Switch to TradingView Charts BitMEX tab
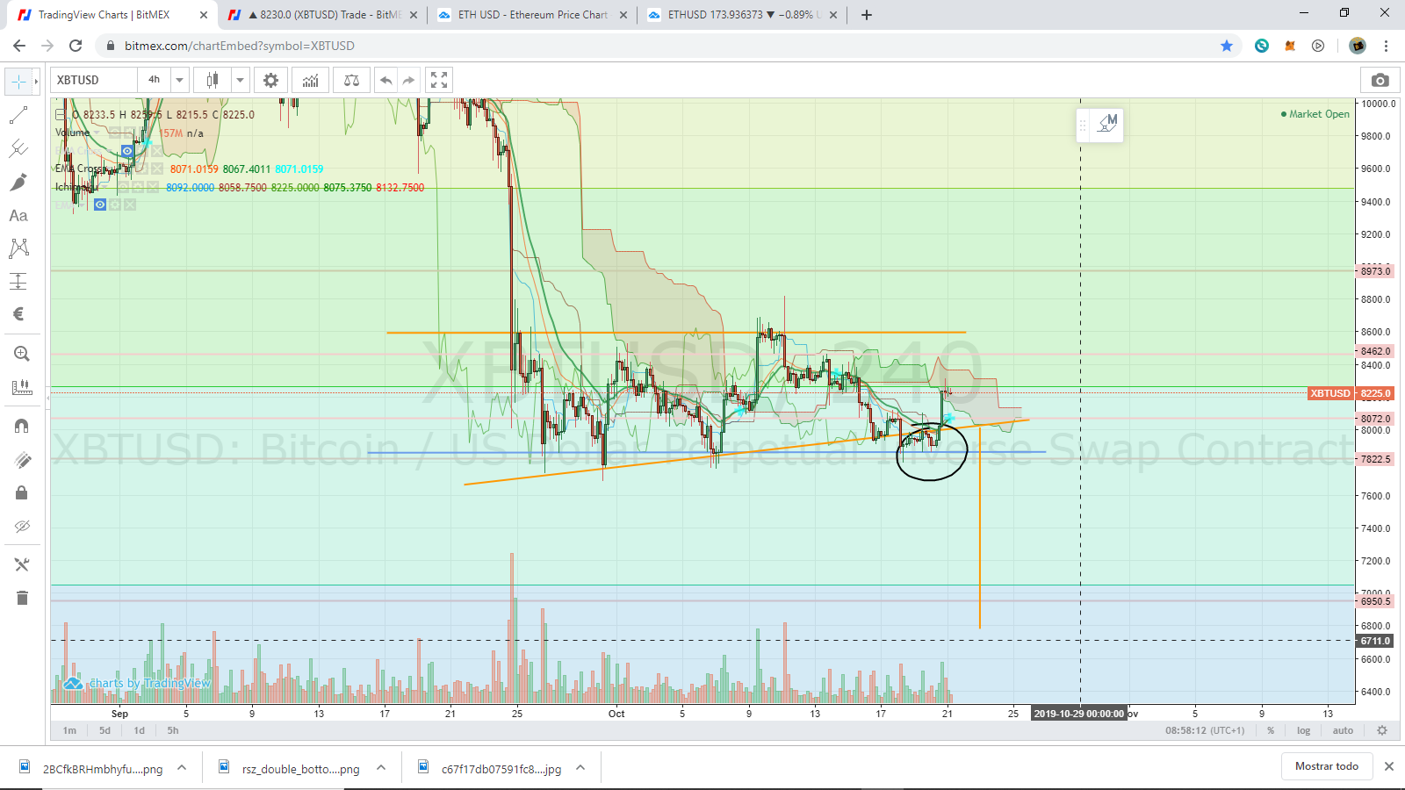 (114, 15)
